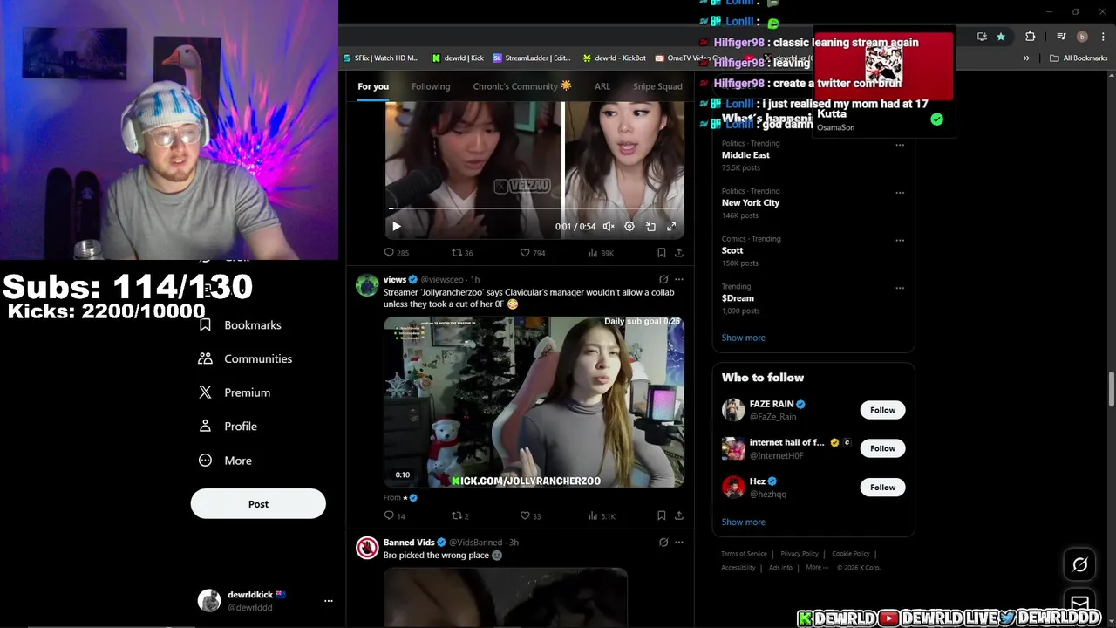The height and width of the screenshot is (628, 1116).
Task: Follow Hez
Action: click(882, 488)
